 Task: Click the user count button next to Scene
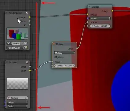(22, 43)
